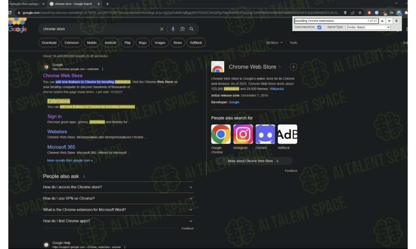The width and height of the screenshot is (416, 249).
Task: Switch to the Packages tab
Action: (x=25, y=4)
